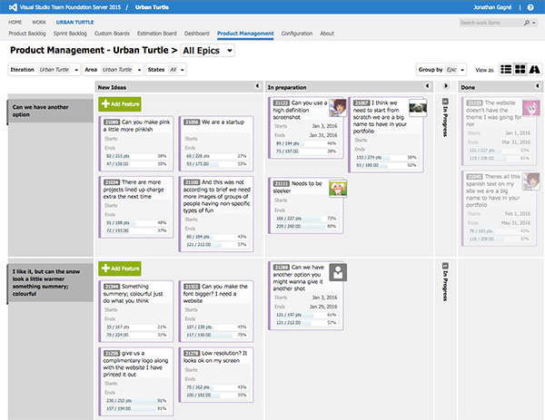The height and width of the screenshot is (420, 545).
Task: Switch to list view icon
Action: coord(506,70)
